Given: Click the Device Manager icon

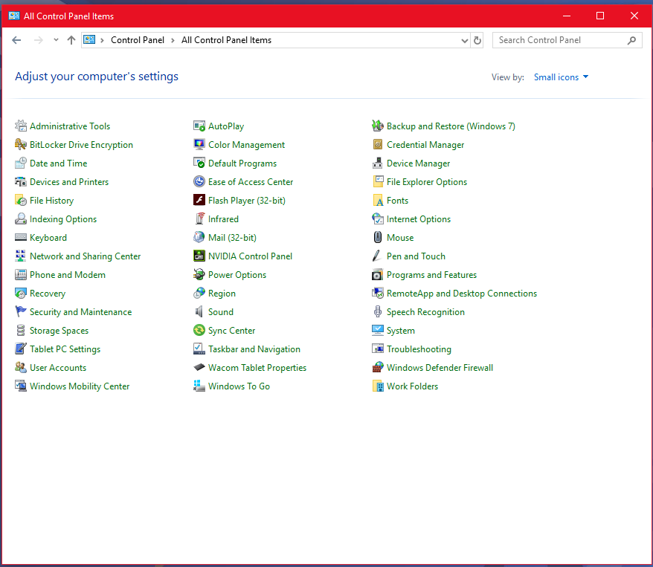Looking at the screenshot, I should click(x=377, y=163).
